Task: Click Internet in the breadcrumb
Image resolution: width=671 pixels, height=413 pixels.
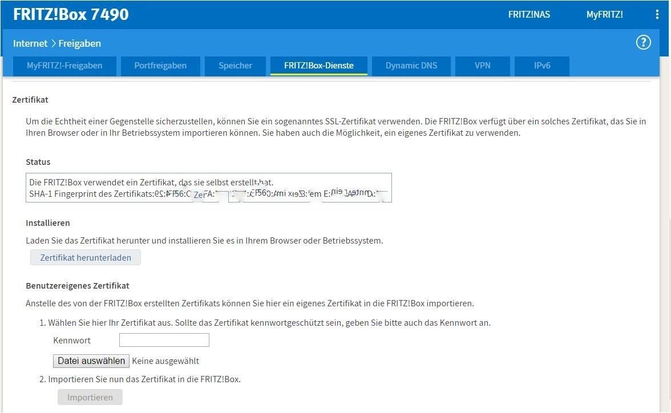Action: [30, 44]
